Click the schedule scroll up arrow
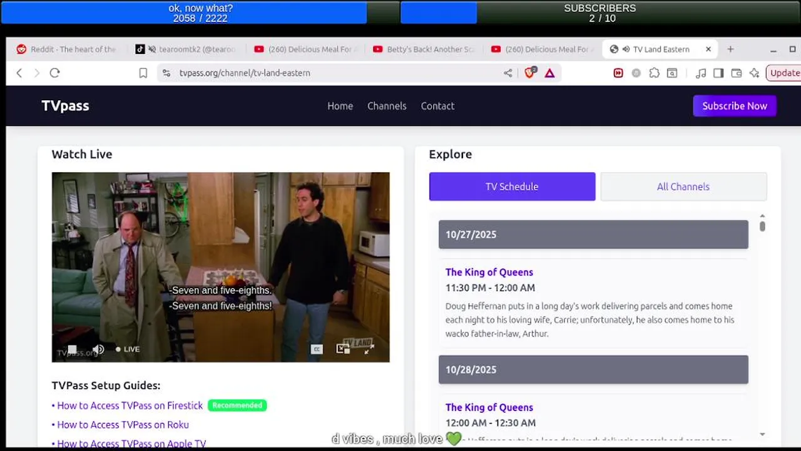Image resolution: width=801 pixels, height=451 pixels. click(762, 215)
